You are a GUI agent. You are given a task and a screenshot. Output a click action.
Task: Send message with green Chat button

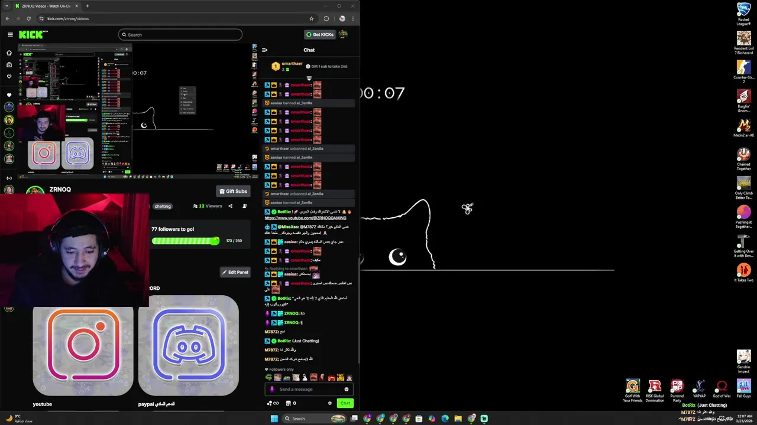pyautogui.click(x=345, y=403)
